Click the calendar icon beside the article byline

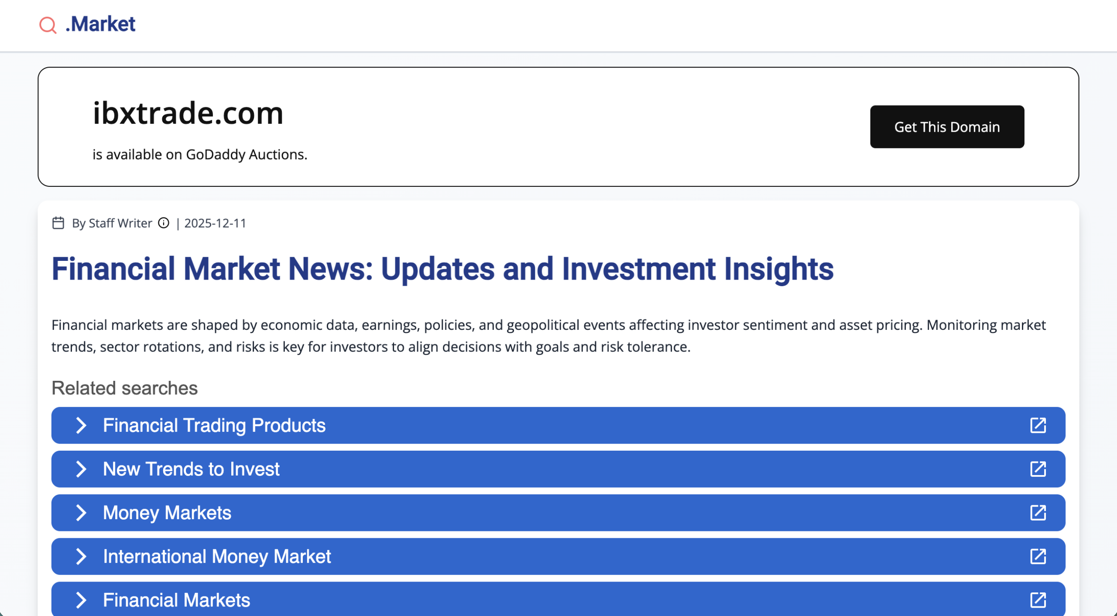(58, 223)
